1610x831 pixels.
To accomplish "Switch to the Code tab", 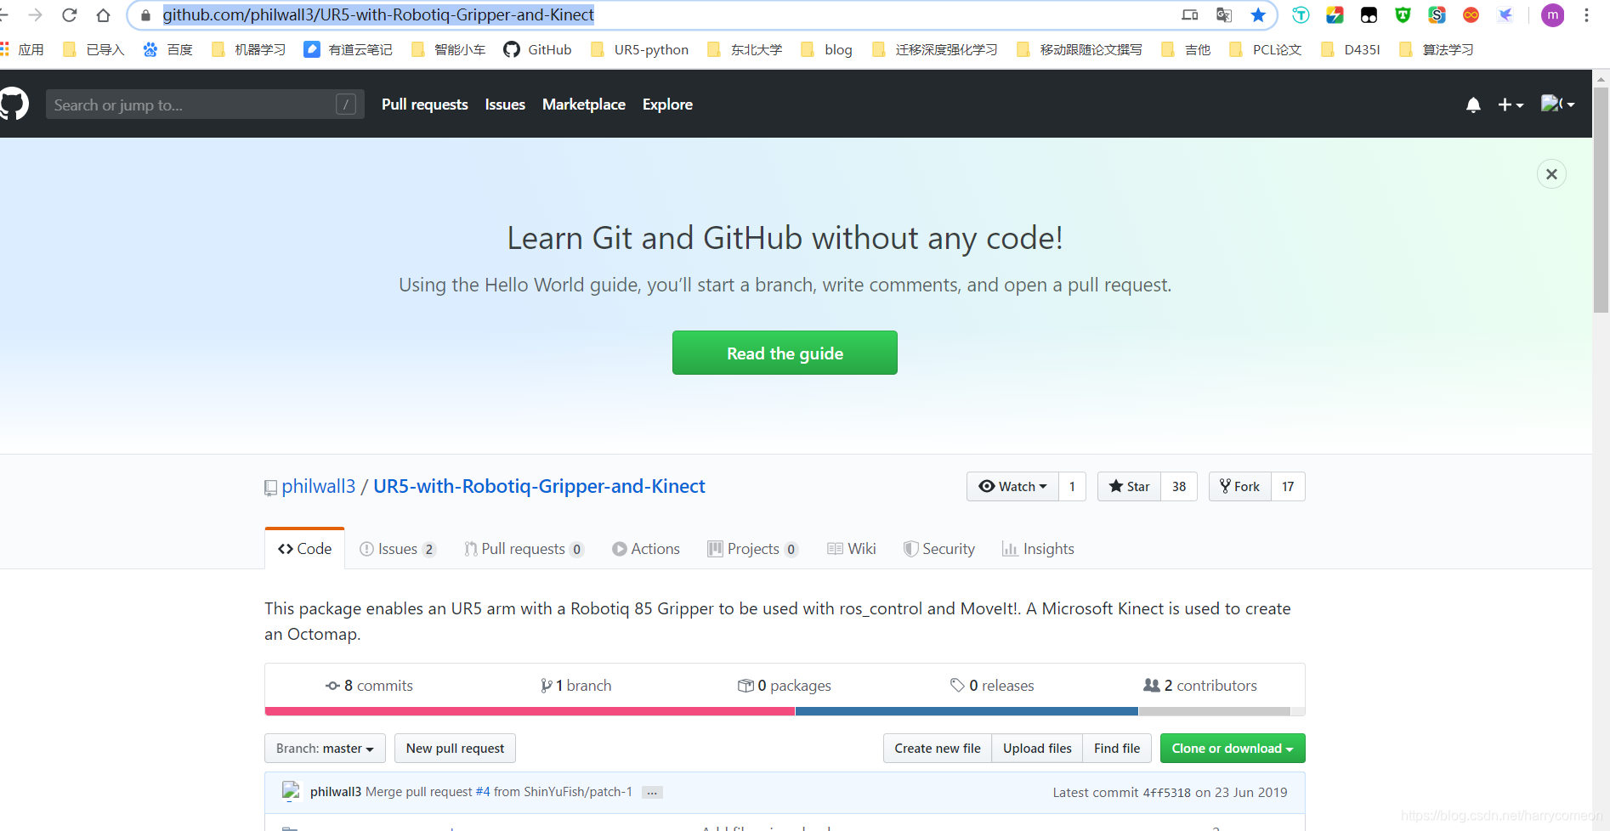I will pyautogui.click(x=304, y=549).
